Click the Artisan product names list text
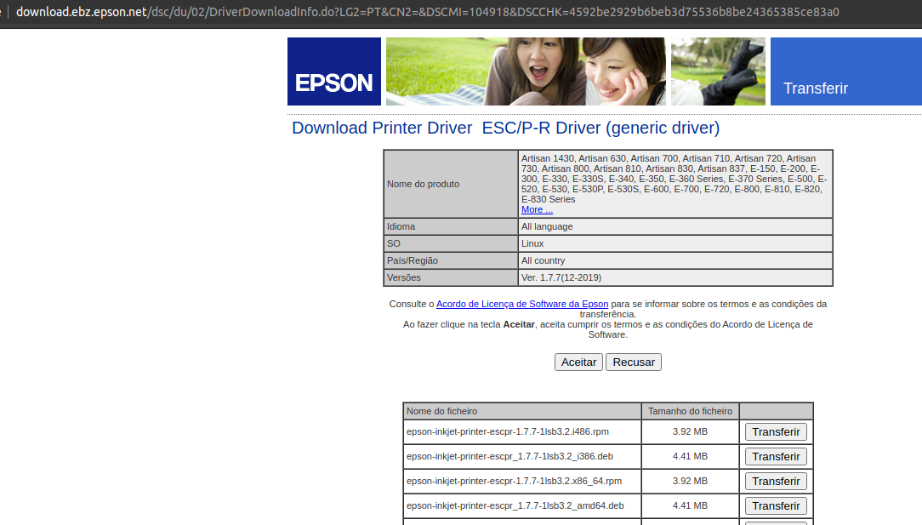Image resolution: width=922 pixels, height=525 pixels. tap(674, 179)
